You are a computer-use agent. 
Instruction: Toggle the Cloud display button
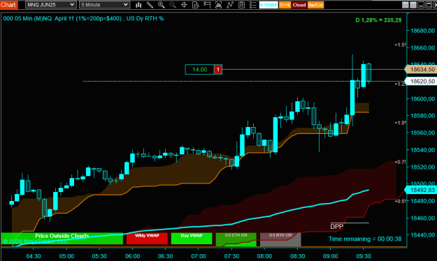(x=299, y=5)
